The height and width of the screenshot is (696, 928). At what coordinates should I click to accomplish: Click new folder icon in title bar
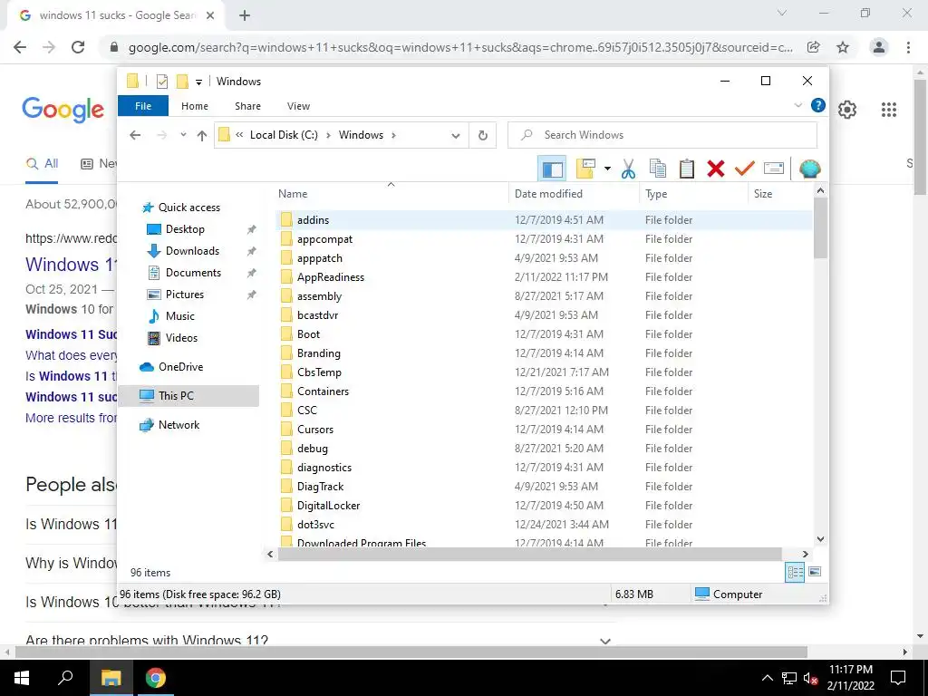[182, 81]
